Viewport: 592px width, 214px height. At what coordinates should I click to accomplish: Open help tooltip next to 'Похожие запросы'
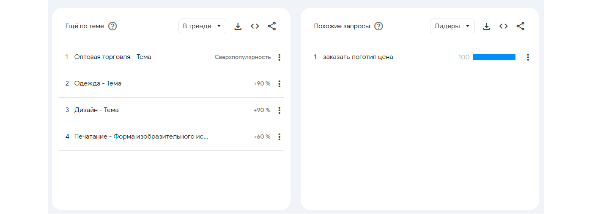point(379,26)
